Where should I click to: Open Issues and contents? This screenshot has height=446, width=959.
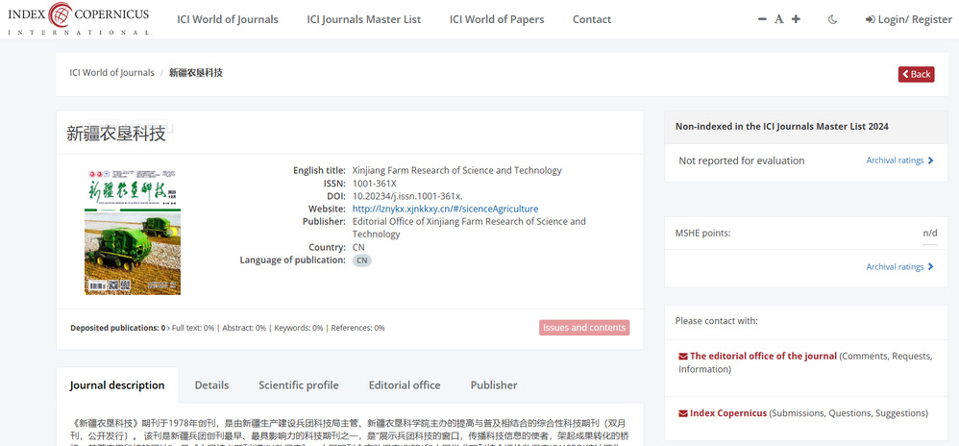[583, 328]
